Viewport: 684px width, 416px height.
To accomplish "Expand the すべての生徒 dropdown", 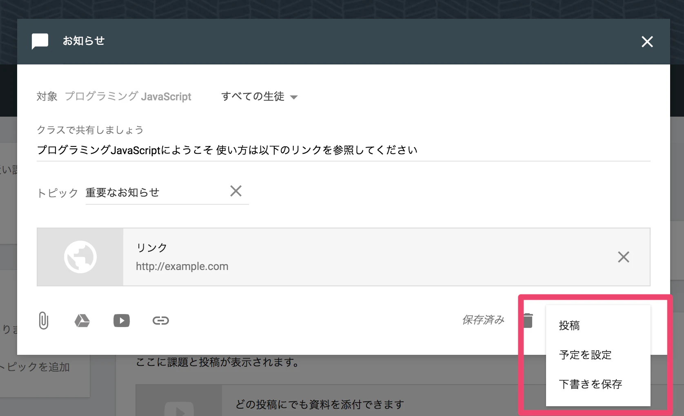I will click(x=260, y=97).
